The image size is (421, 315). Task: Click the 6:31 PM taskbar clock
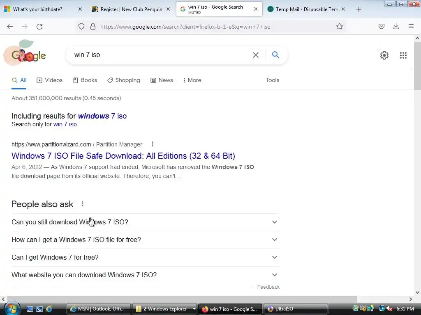tap(405, 309)
